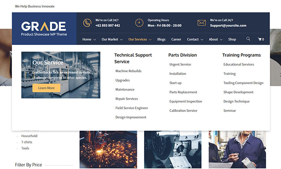The height and width of the screenshot is (169, 281).
Task: Expand the Our Services chevron
Action: 150,40
